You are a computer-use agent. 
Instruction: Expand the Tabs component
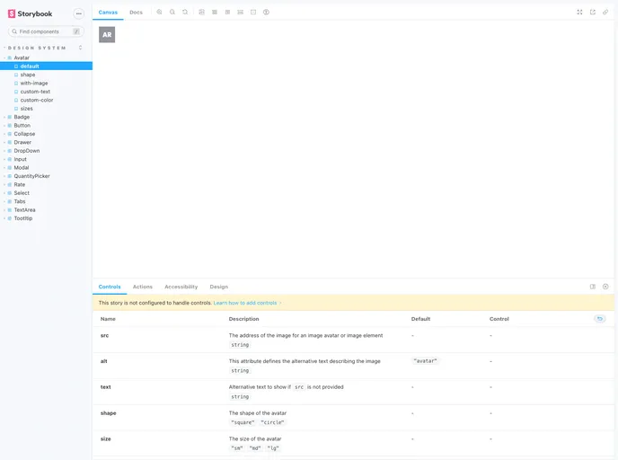[20, 201]
